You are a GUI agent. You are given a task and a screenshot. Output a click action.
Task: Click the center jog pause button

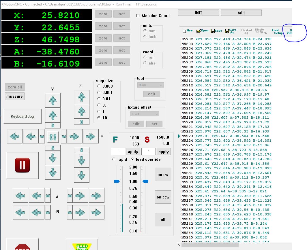point(53,137)
